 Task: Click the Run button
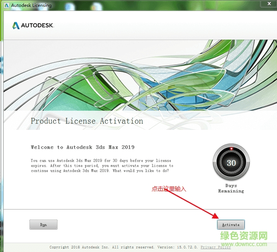pos(44,225)
